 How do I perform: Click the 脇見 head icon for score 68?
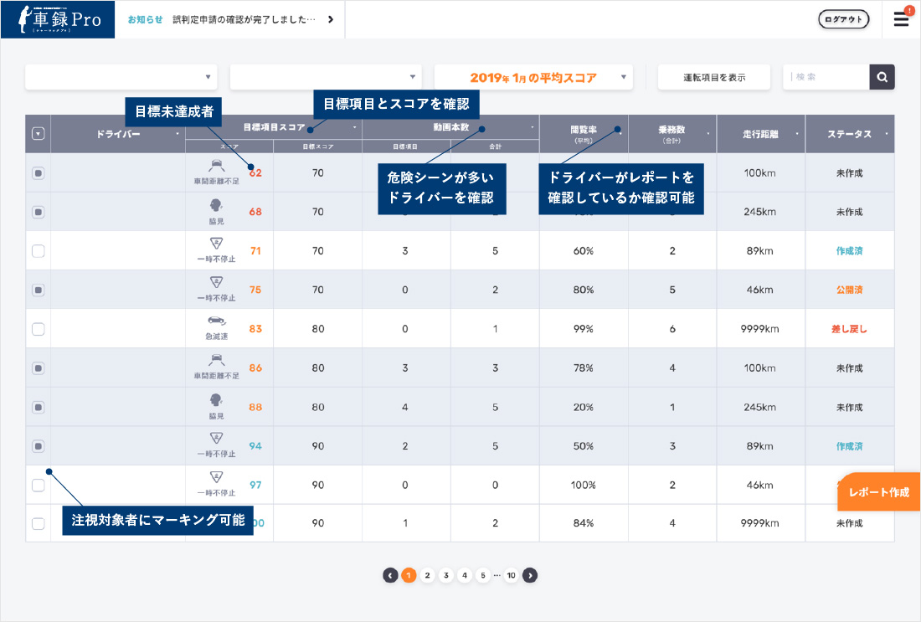point(215,204)
